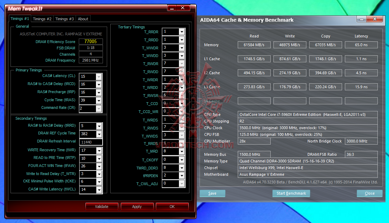
Task: Minimize the AIDA64 benchmark window
Action: 362,19
